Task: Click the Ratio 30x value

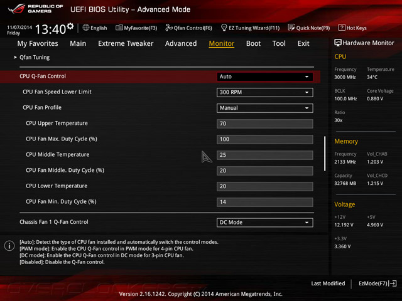Action: click(338, 120)
